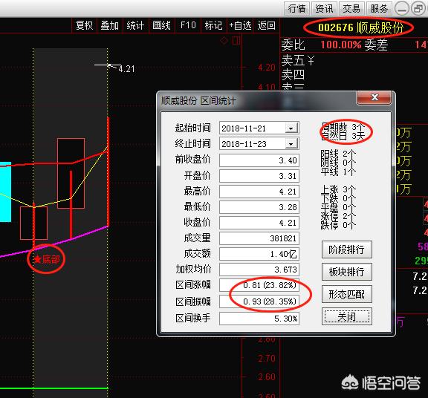Click the 前收盘价 value 3.40
The height and width of the screenshot is (398, 428).
point(259,160)
